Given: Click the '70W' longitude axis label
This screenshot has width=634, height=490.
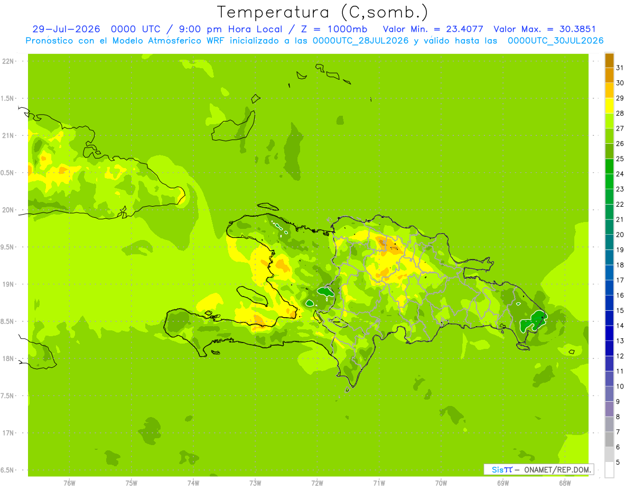Looking at the screenshot, I should click(x=441, y=483).
